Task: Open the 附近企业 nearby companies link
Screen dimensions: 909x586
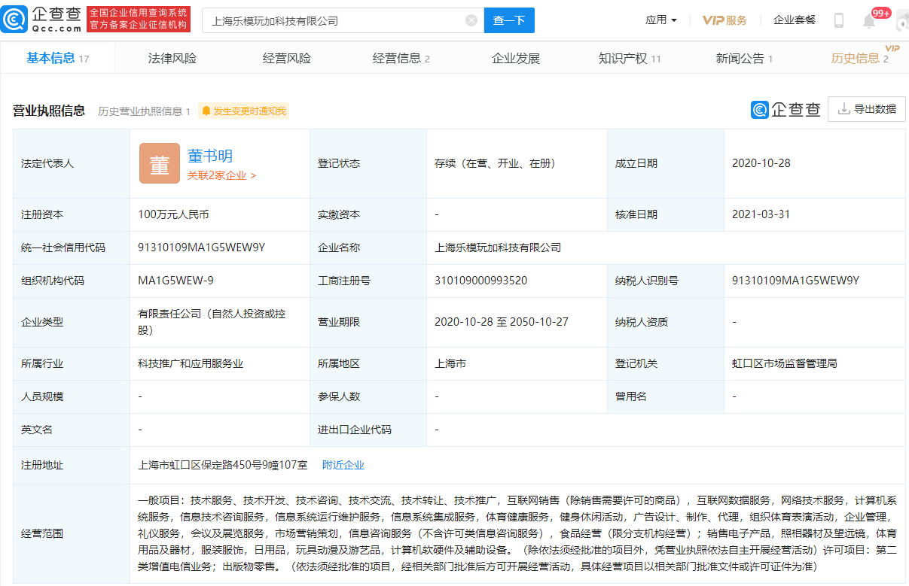Action: coord(343,465)
